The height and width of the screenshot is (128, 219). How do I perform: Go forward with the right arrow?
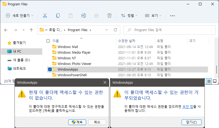(15, 30)
